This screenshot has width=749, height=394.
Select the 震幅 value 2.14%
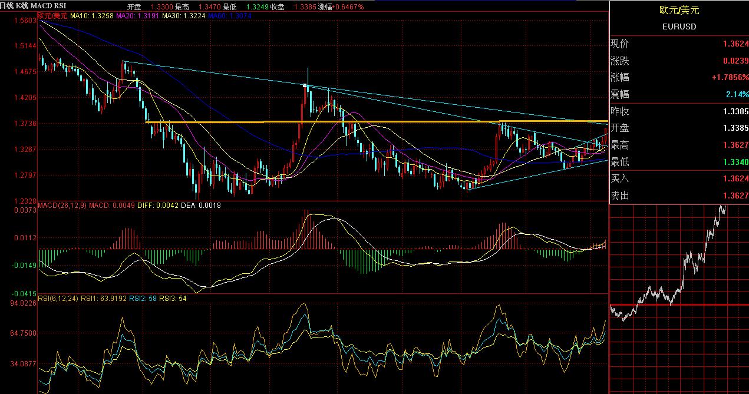pos(737,94)
